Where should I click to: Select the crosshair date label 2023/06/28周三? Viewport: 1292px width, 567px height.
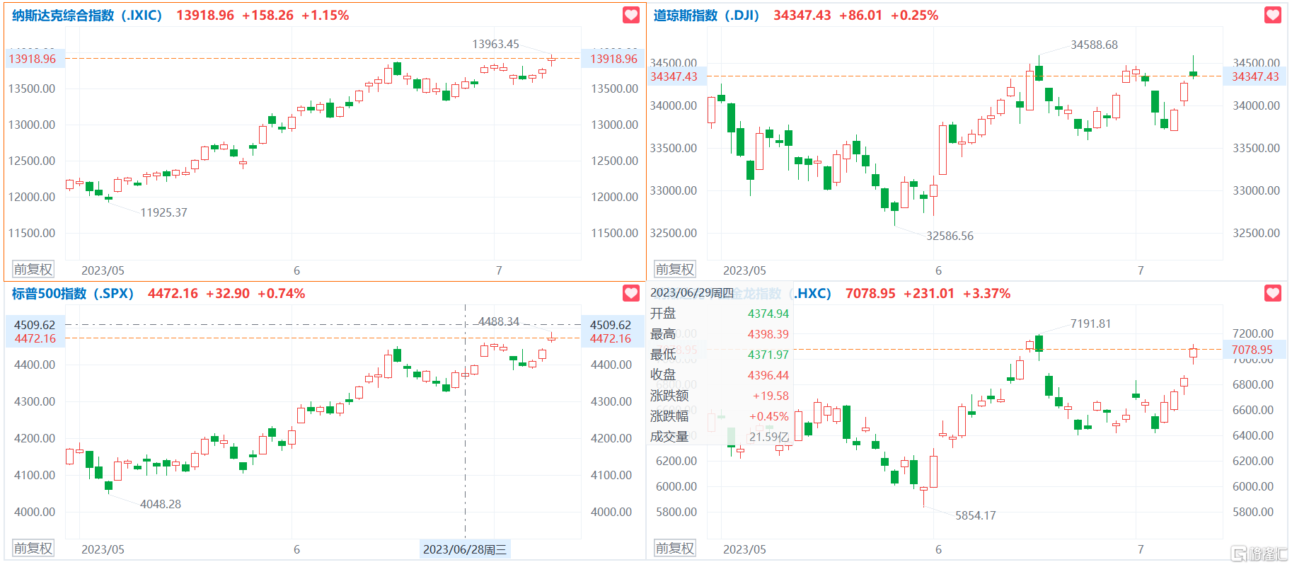click(x=465, y=549)
